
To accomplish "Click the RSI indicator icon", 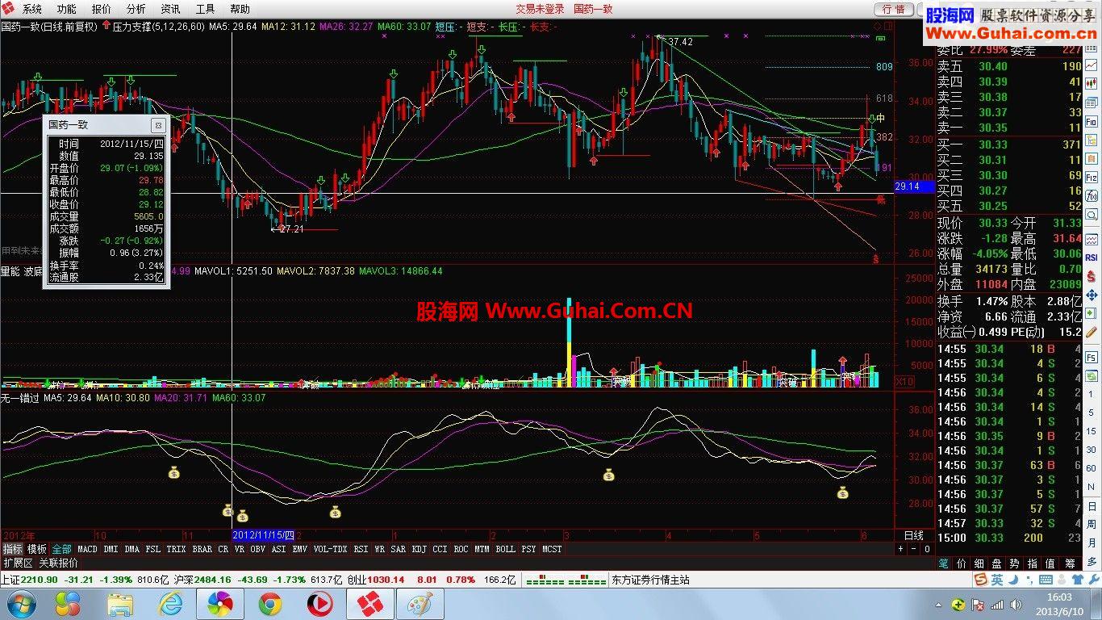I will point(1091,257).
